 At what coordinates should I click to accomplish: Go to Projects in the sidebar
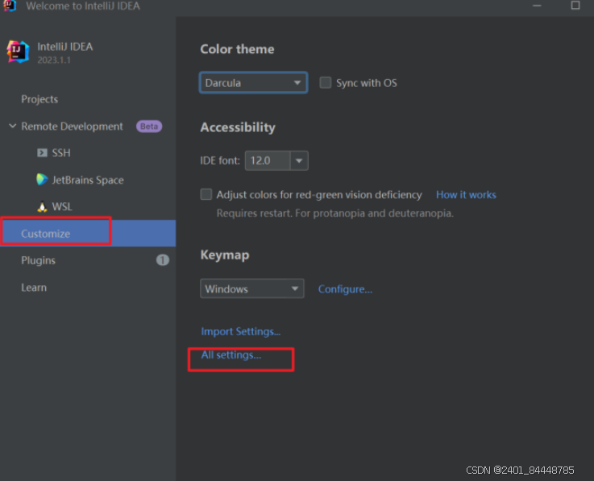[39, 99]
